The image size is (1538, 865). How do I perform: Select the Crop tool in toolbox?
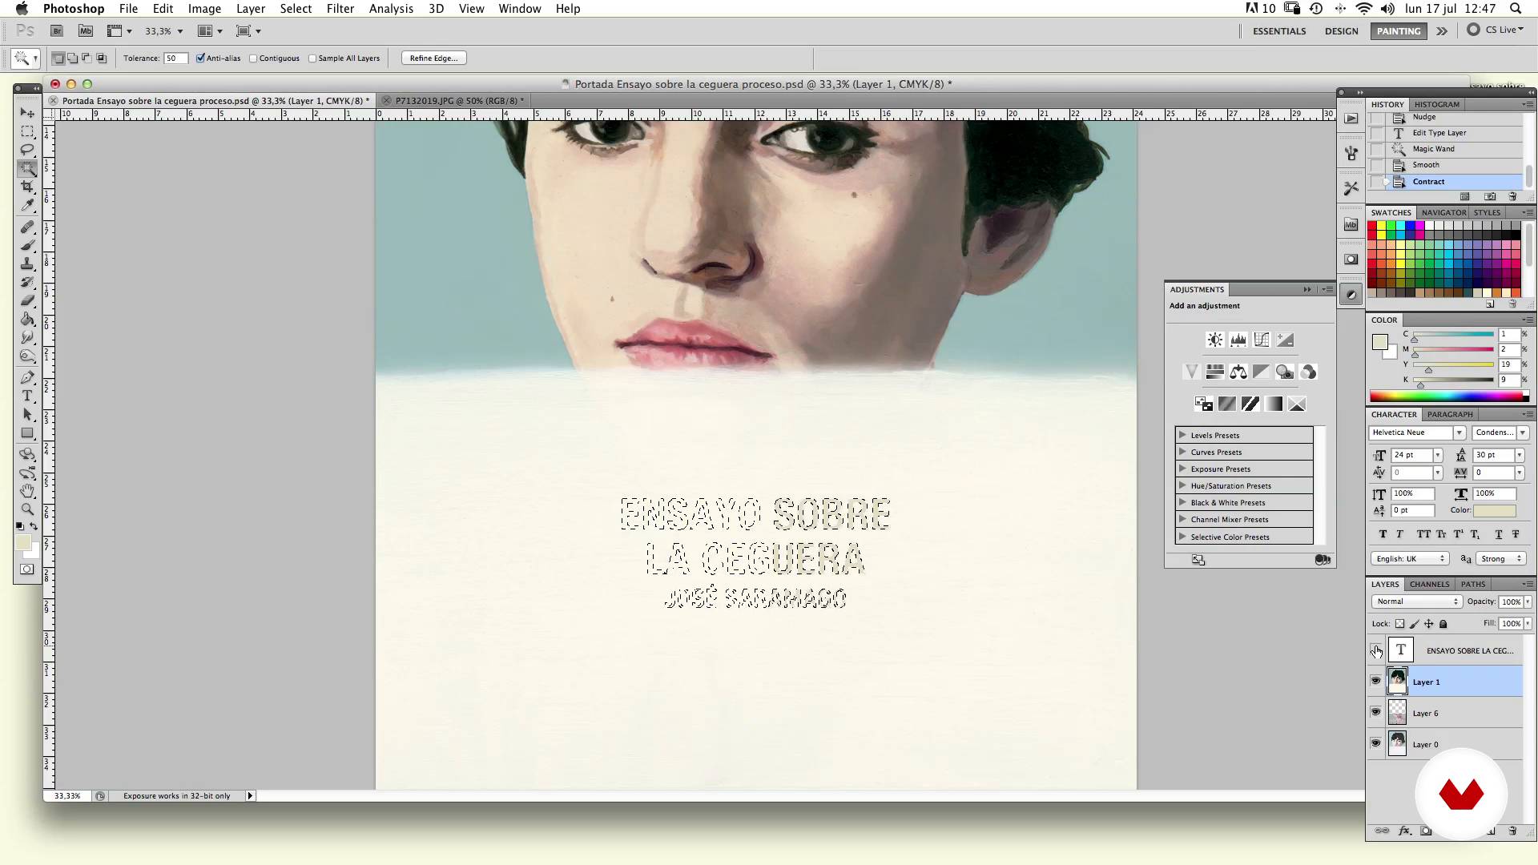pos(27,187)
